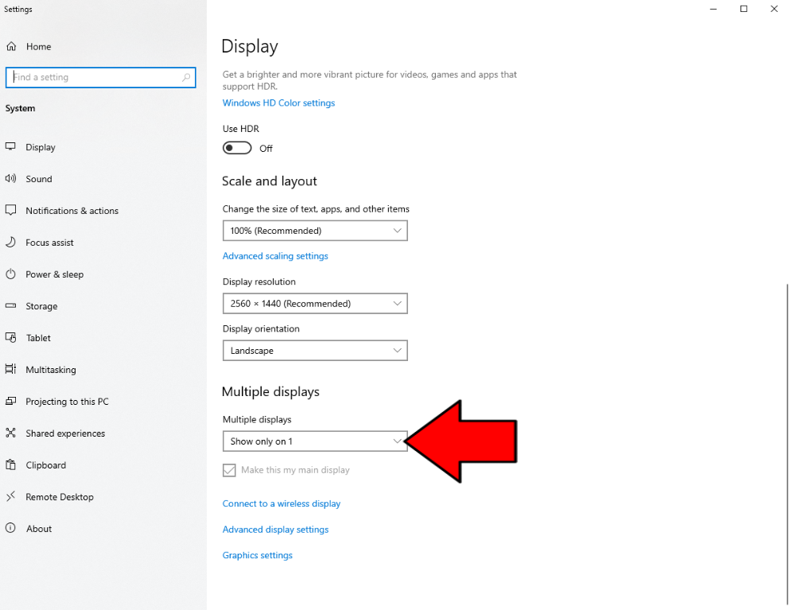Return to Settings Home
The width and height of the screenshot is (789, 610).
pyautogui.click(x=38, y=46)
